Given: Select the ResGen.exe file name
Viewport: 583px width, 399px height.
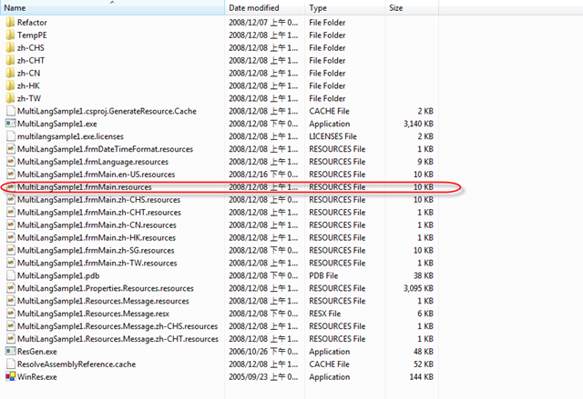Looking at the screenshot, I should [36, 351].
